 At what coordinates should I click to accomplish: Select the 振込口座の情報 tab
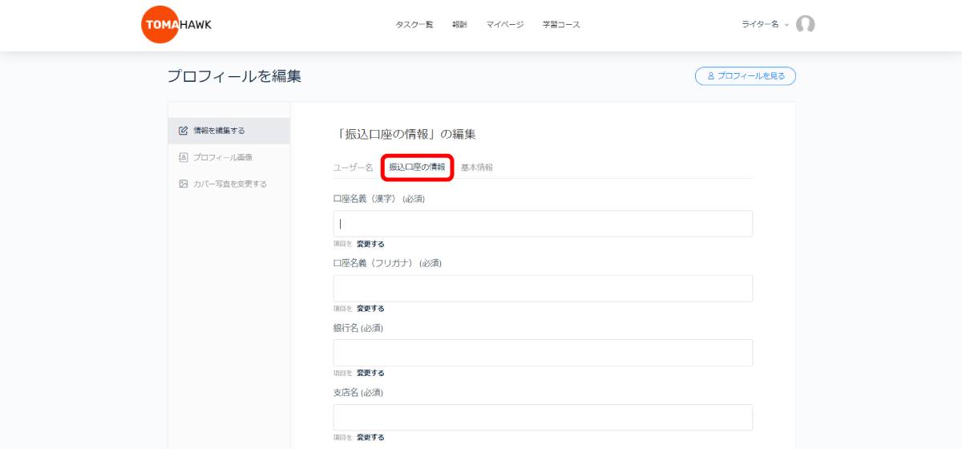[417, 168]
